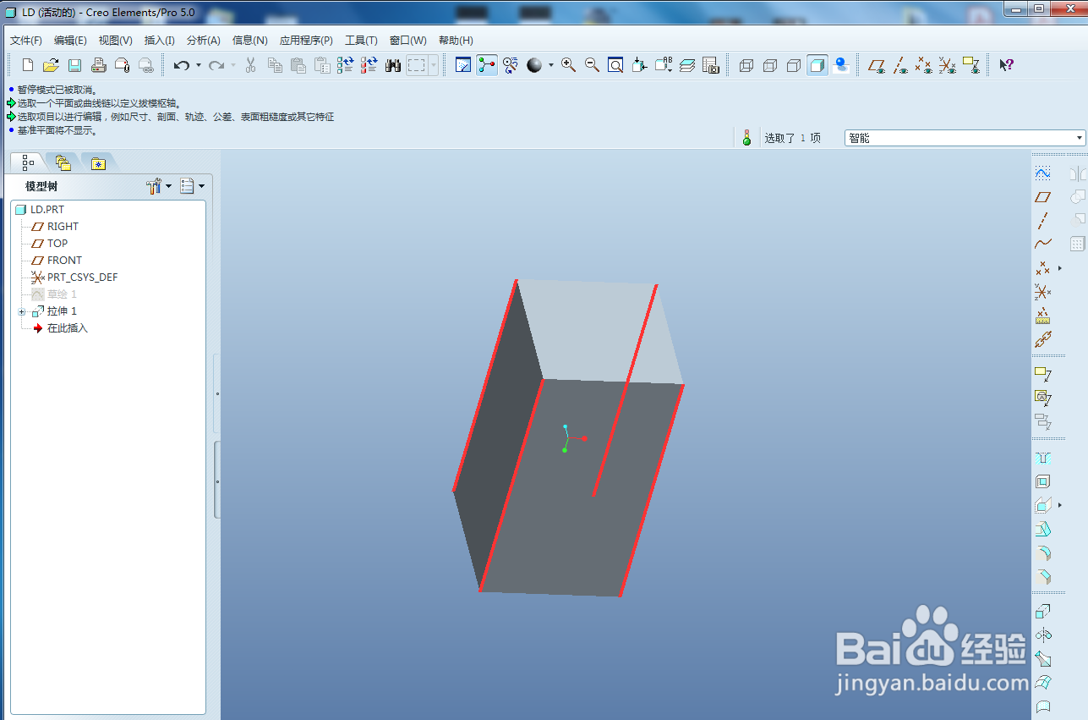Screen dimensions: 1088x720
Task: Expand the datum point flyout arrow
Action: point(1059,268)
